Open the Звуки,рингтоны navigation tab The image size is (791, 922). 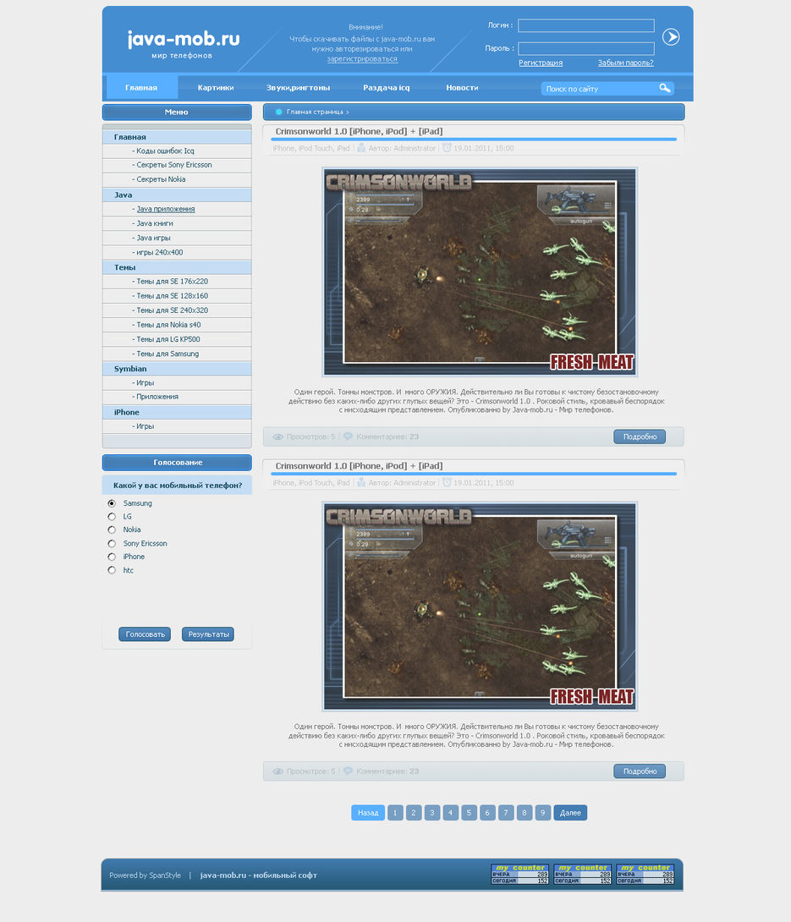click(298, 88)
